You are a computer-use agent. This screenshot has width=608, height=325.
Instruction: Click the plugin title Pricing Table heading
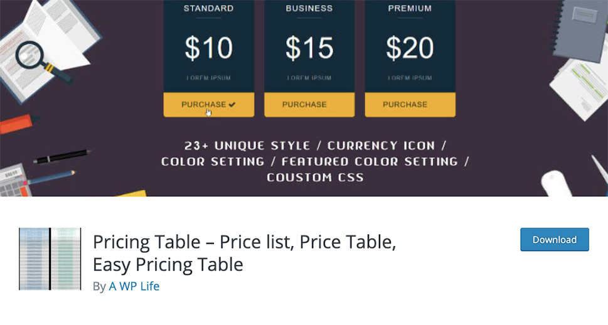244,253
